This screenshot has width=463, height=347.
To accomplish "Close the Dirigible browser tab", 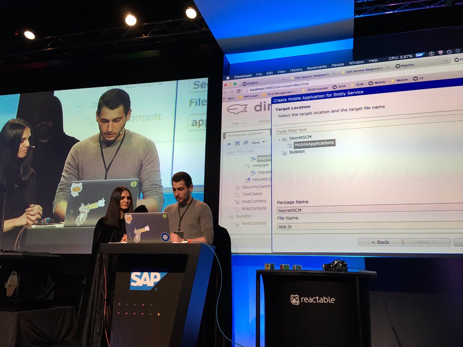I will point(283,80).
